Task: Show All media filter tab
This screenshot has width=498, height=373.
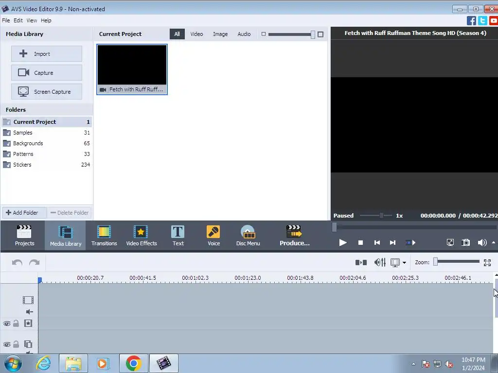Action: tap(177, 34)
